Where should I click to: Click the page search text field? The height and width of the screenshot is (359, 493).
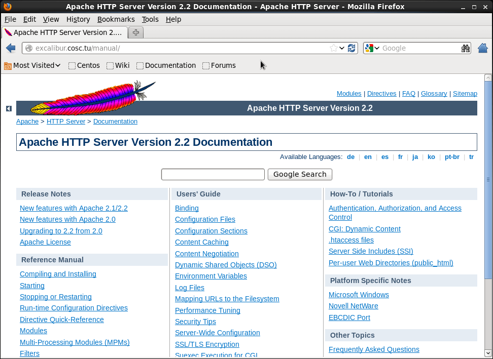213,174
